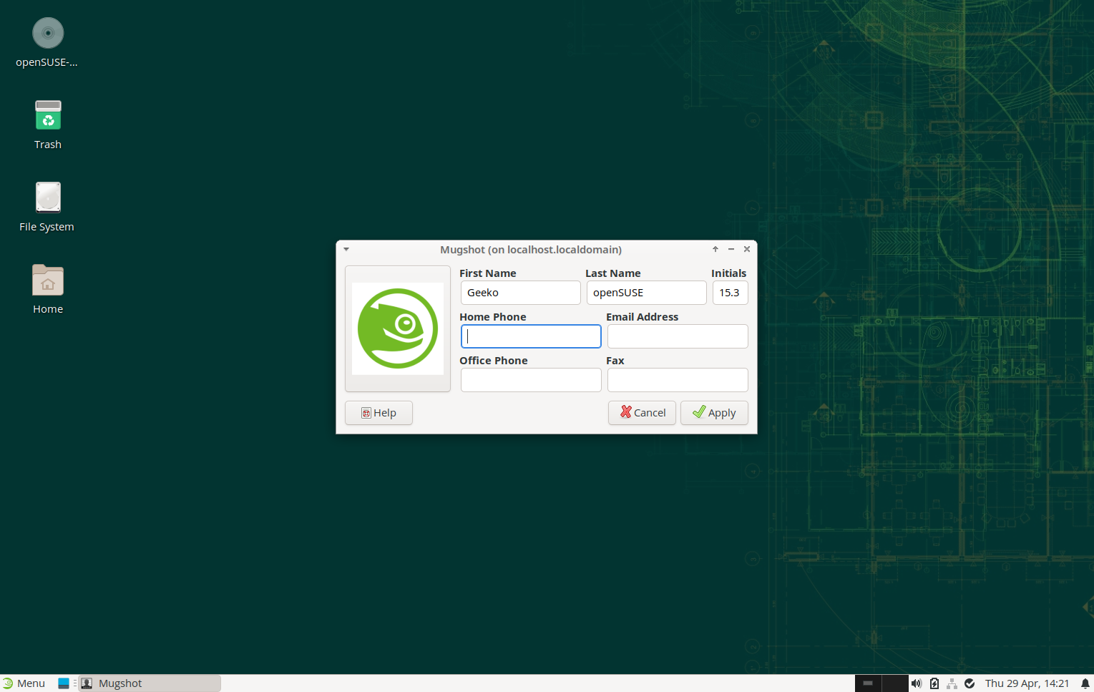This screenshot has height=692, width=1094.
Task: Open the Trash desktop icon
Action: 48,116
